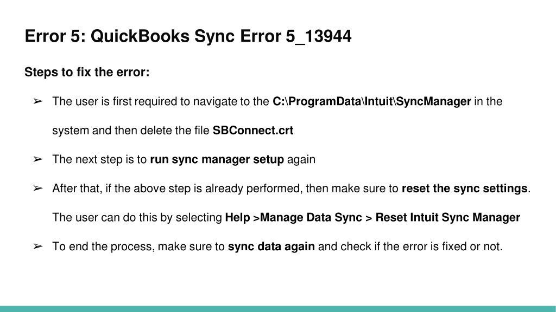This screenshot has height=312, width=556.
Task: Click the bold file name SBConnect.crt
Action: tap(253, 131)
